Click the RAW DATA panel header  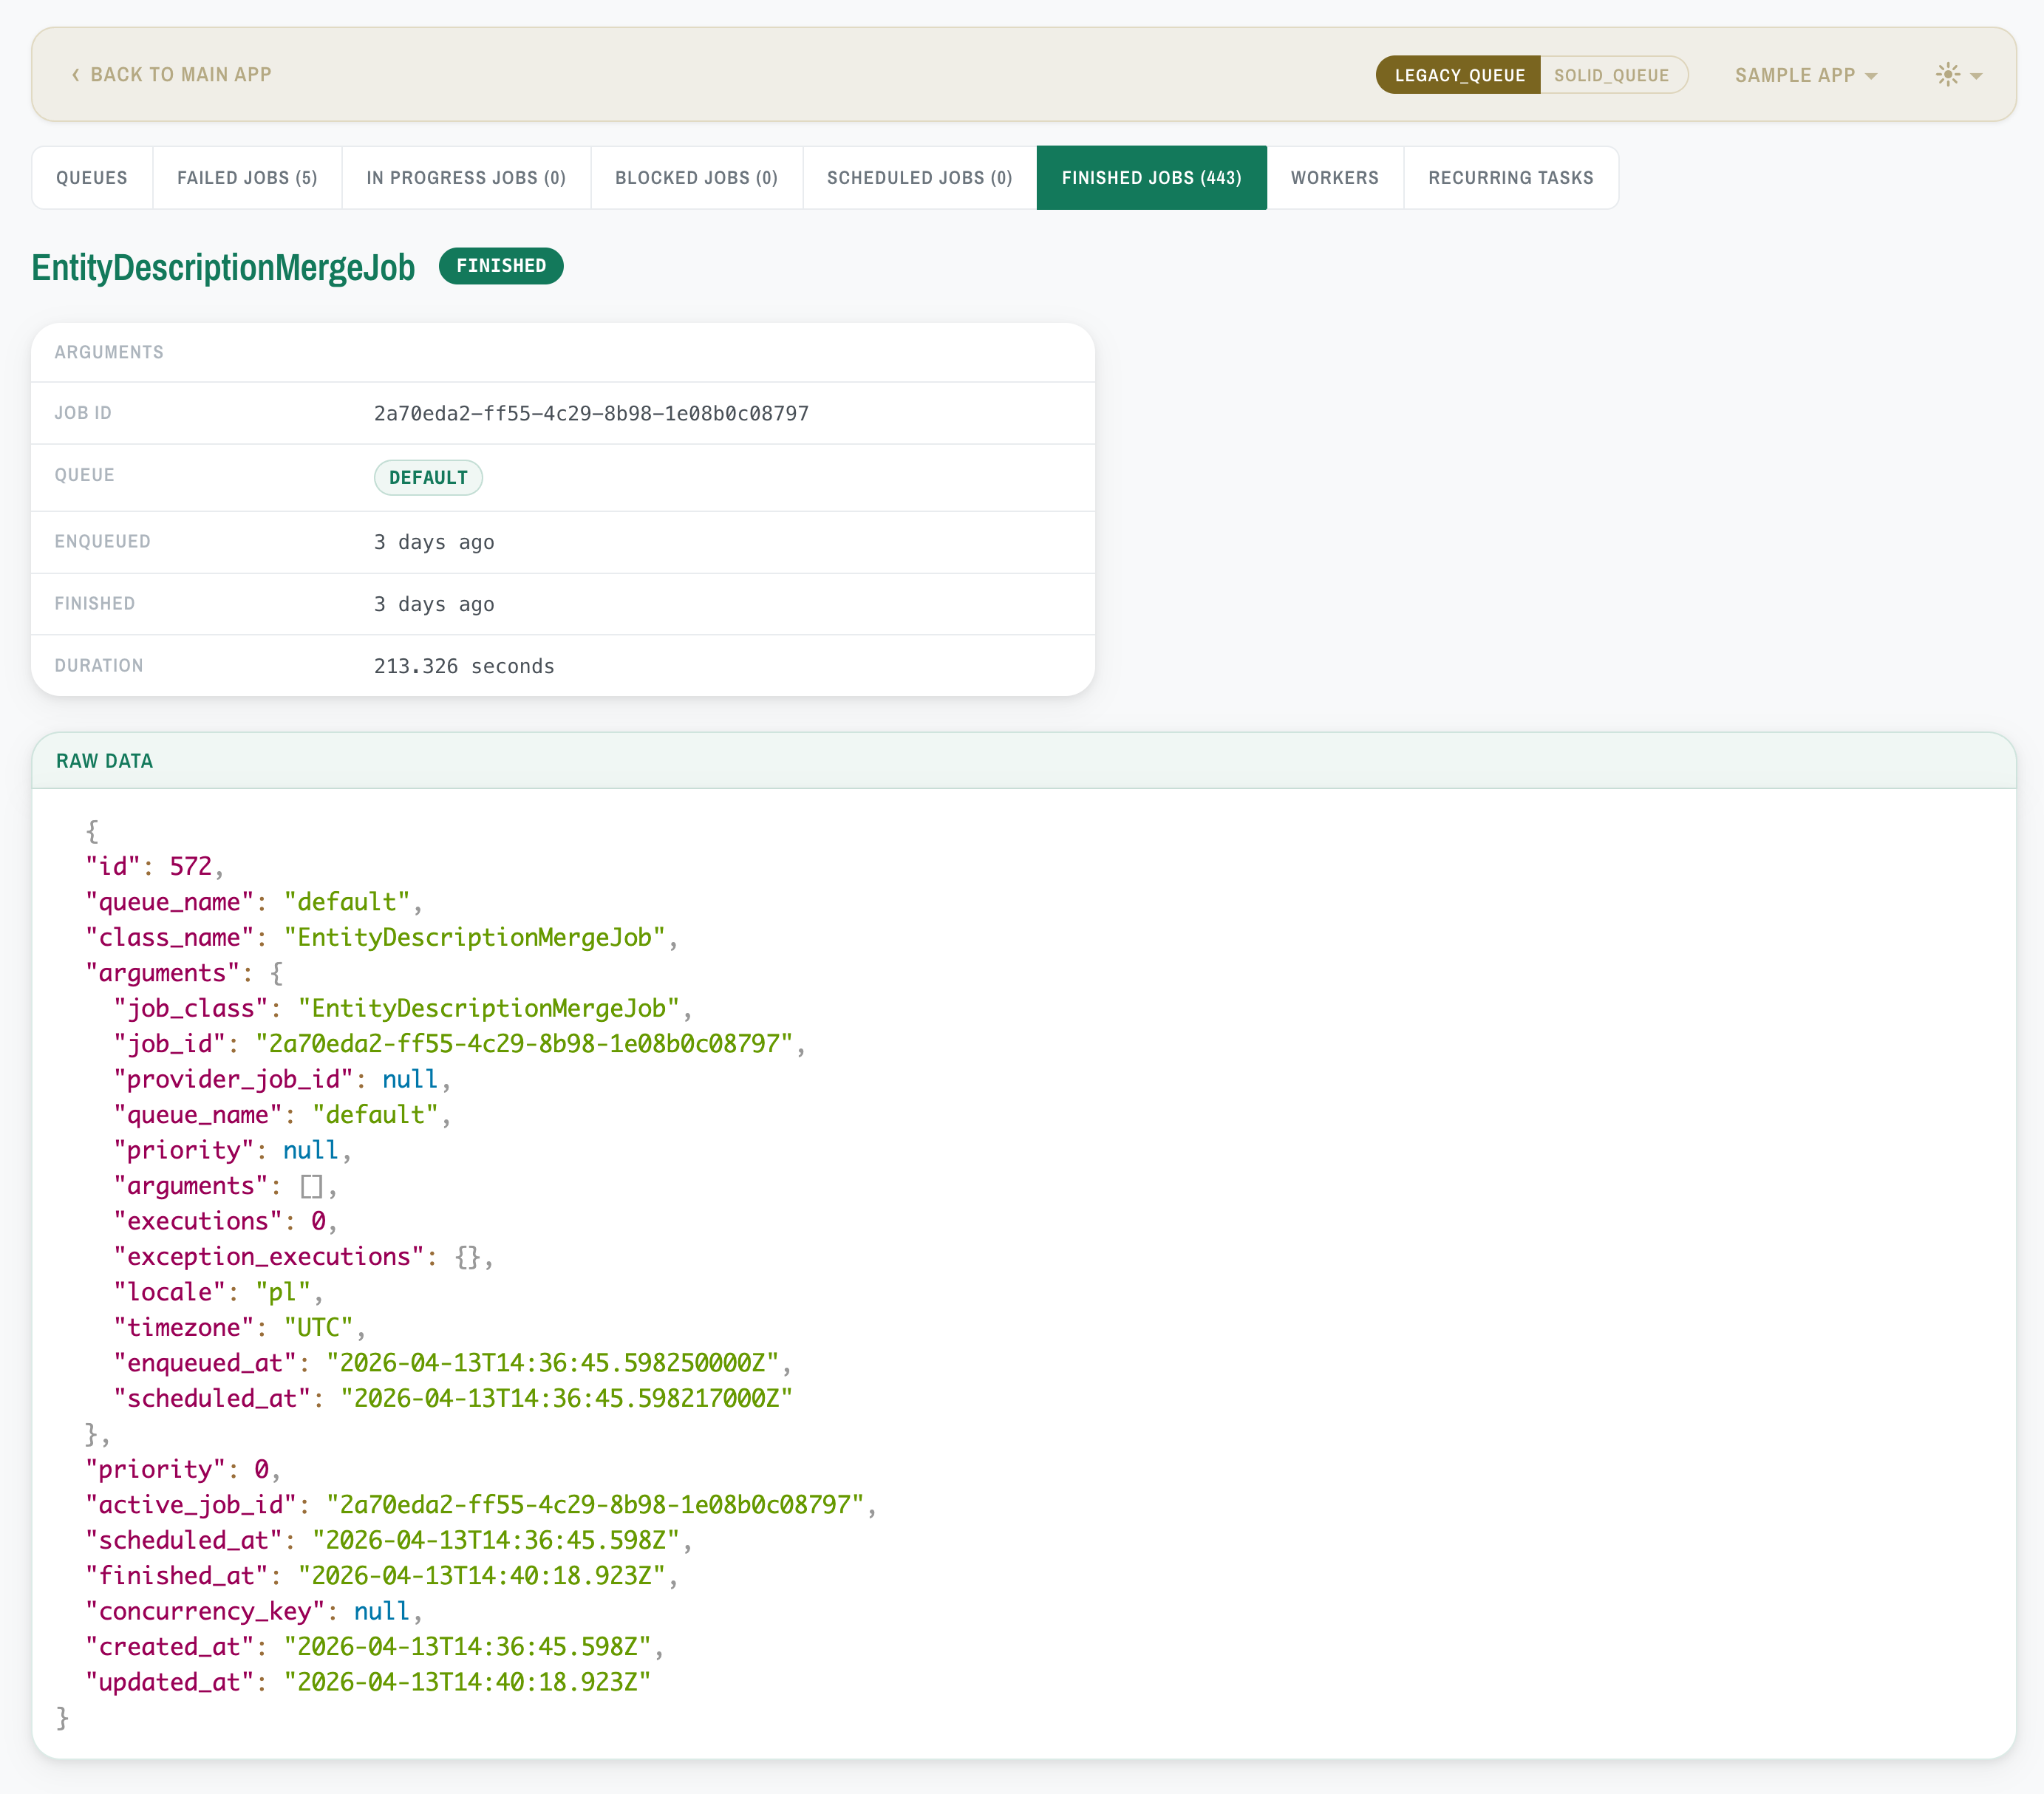[105, 761]
